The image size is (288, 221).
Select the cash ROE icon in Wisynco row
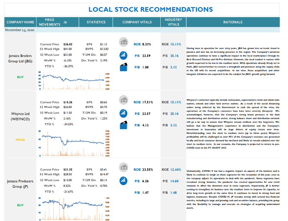coord(124,100)
